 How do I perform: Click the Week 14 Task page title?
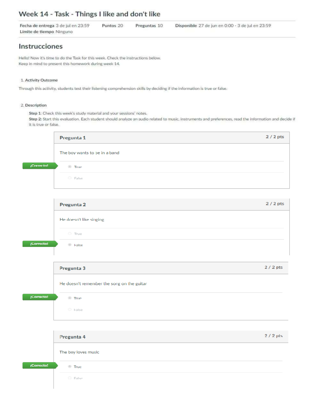point(89,14)
